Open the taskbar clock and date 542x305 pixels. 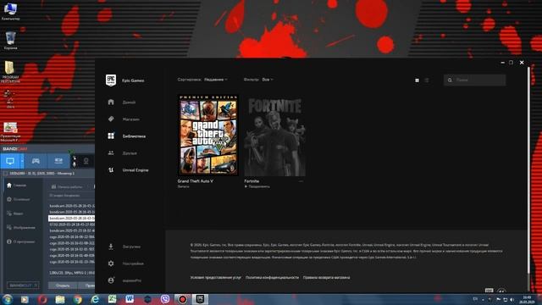(x=527, y=299)
